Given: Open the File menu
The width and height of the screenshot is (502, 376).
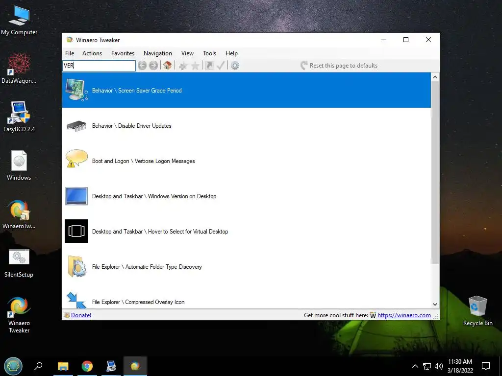Looking at the screenshot, I should click(x=70, y=53).
